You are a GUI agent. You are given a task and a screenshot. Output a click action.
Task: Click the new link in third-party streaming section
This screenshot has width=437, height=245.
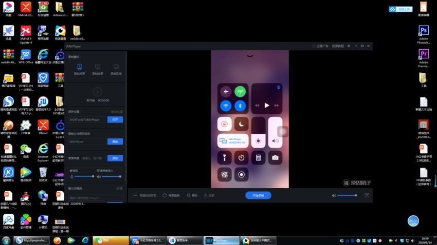pos(119,188)
